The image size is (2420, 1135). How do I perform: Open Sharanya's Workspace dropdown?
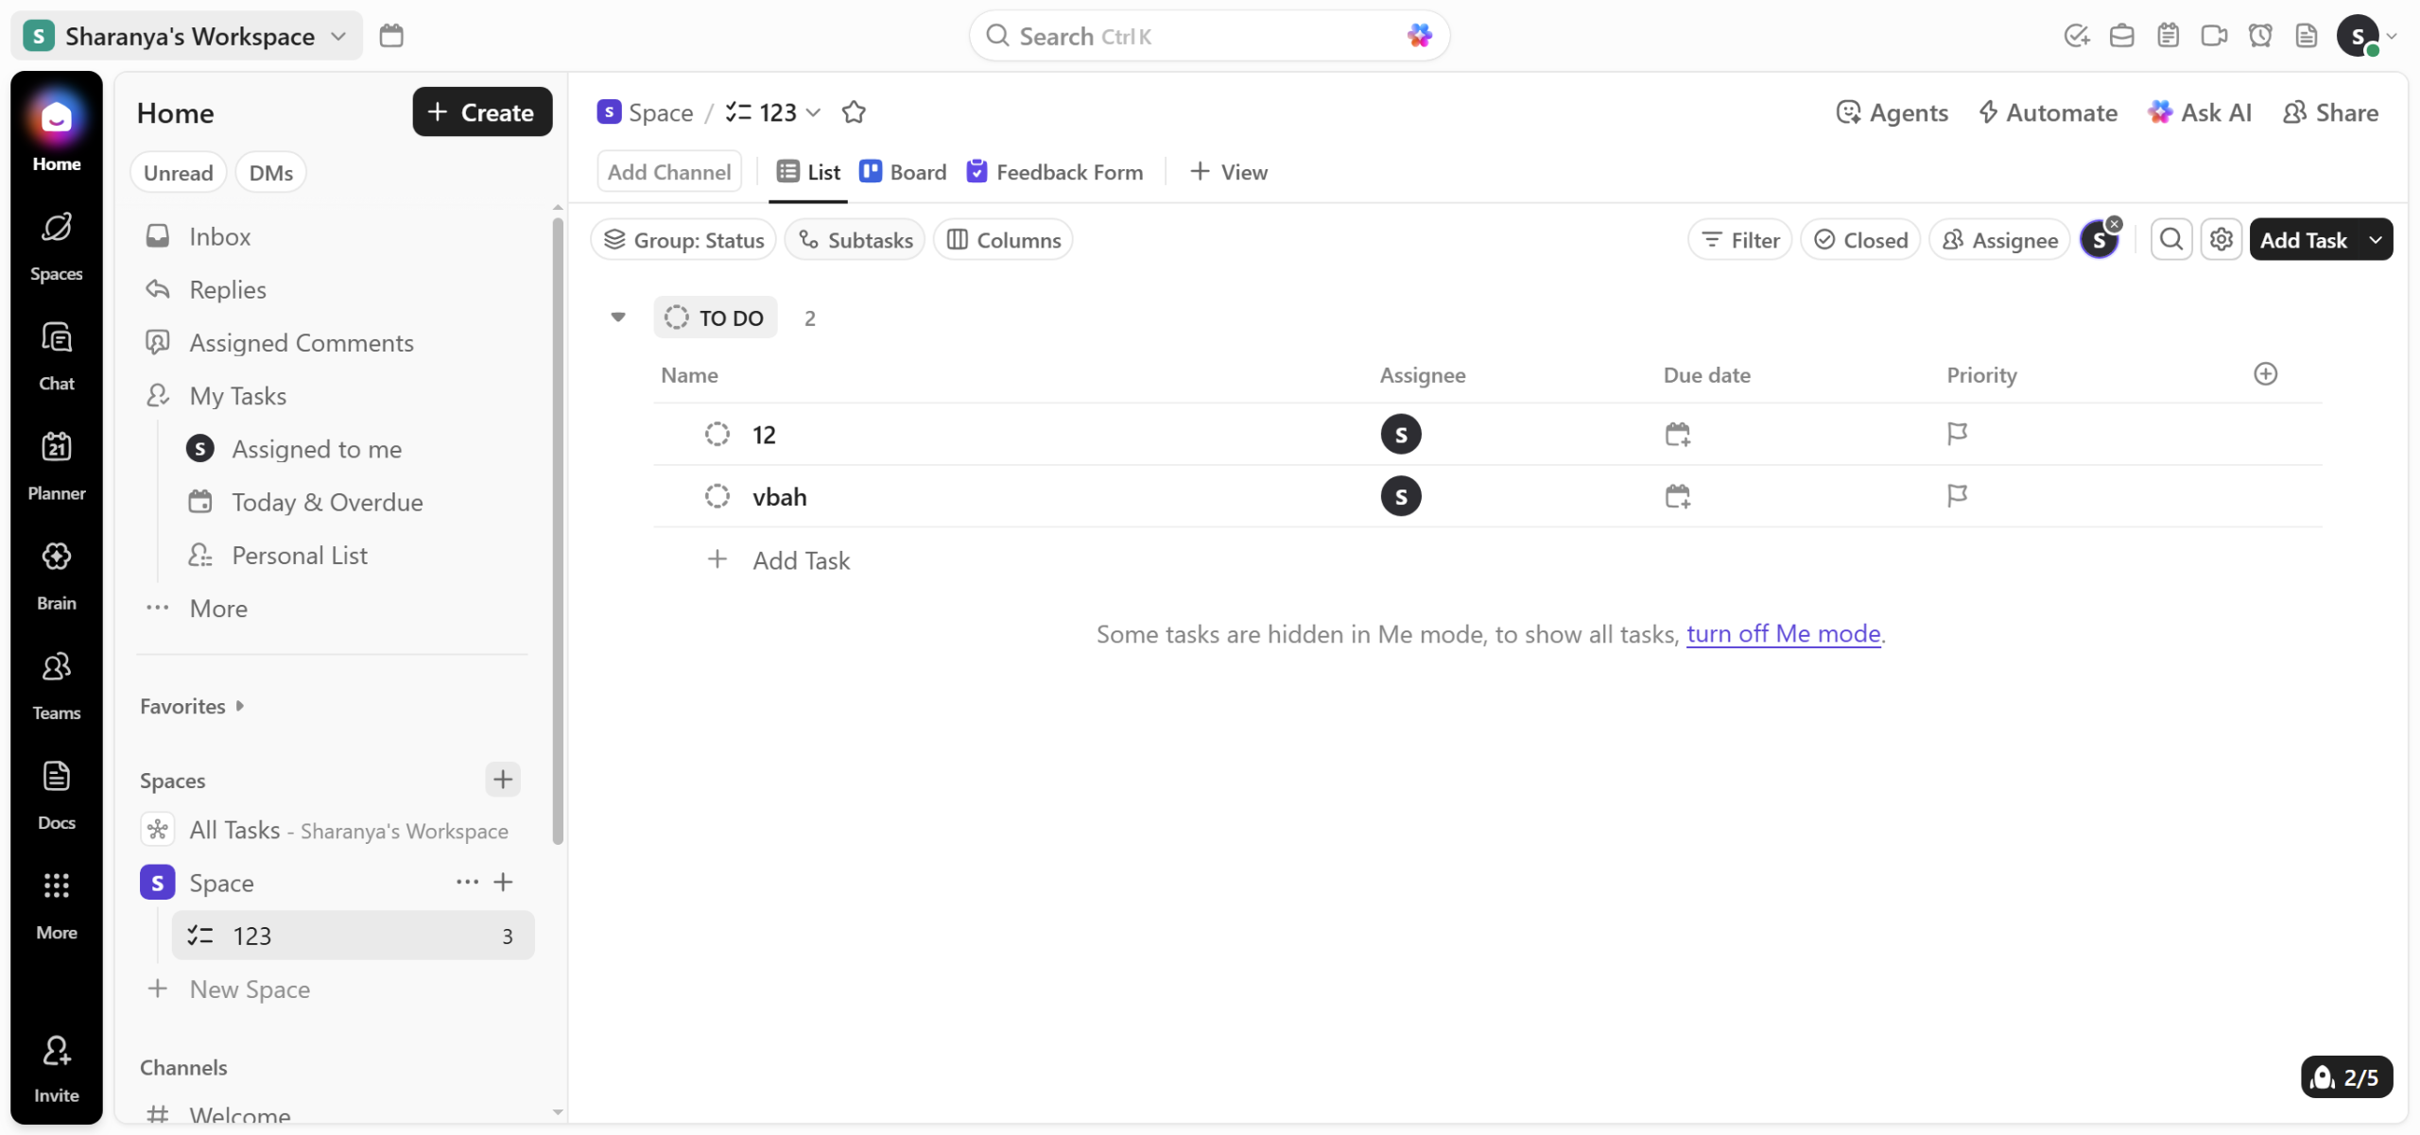click(x=187, y=36)
